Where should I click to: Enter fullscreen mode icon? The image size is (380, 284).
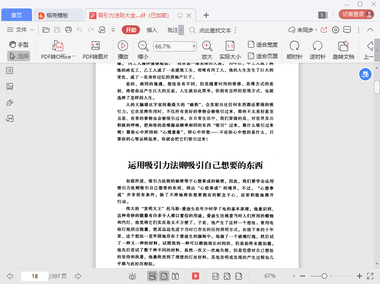point(370,276)
